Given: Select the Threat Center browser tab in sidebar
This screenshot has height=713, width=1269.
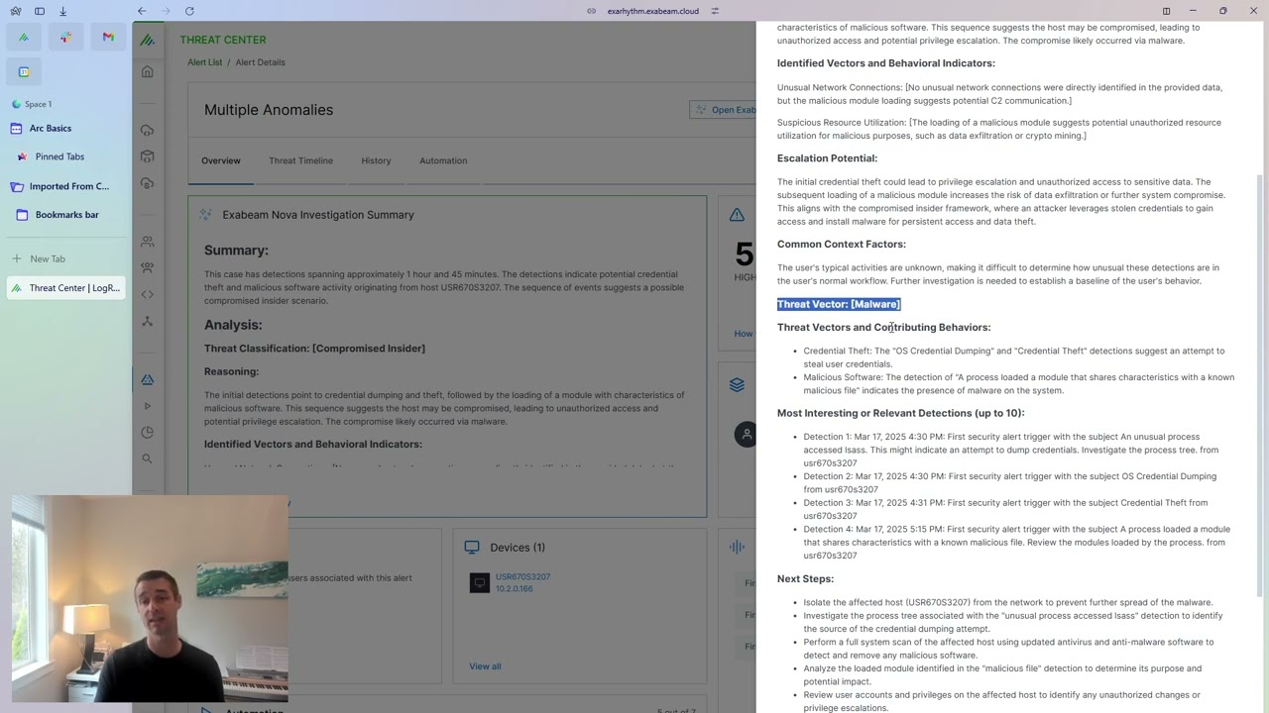Looking at the screenshot, I should point(66,288).
